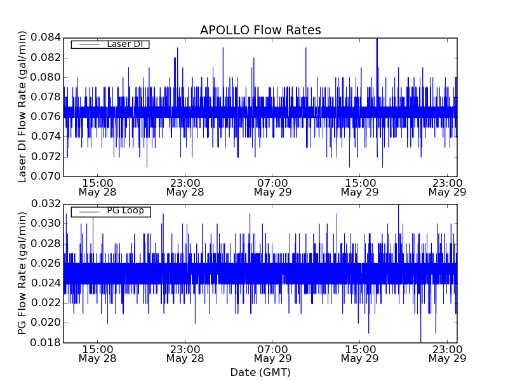The width and height of the screenshot is (508, 381).
Task: Click the 0.070 tick on the top plot
Action: (44, 176)
